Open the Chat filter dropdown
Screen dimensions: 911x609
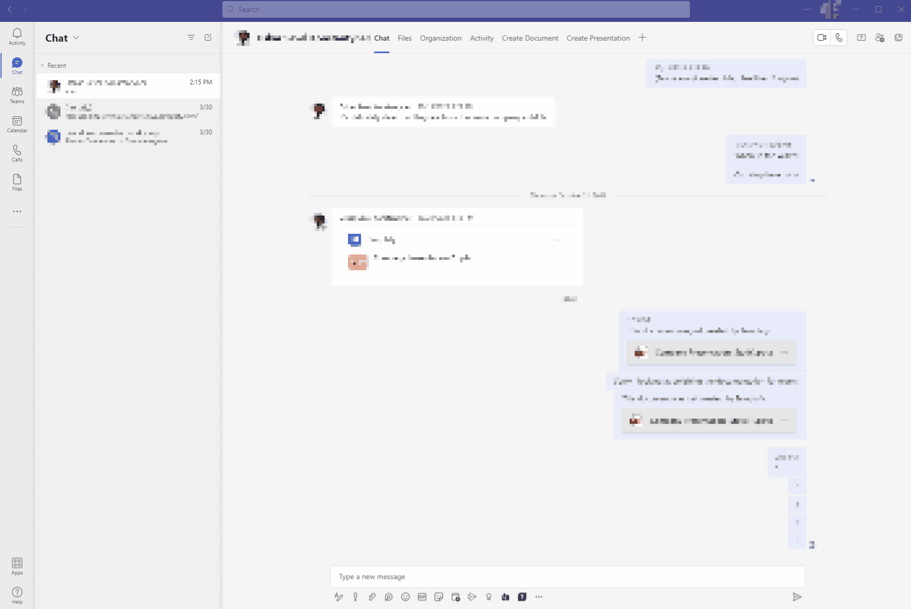(191, 37)
